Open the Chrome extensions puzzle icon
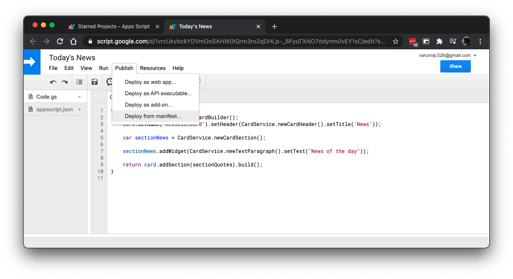513x279 pixels. (440, 41)
